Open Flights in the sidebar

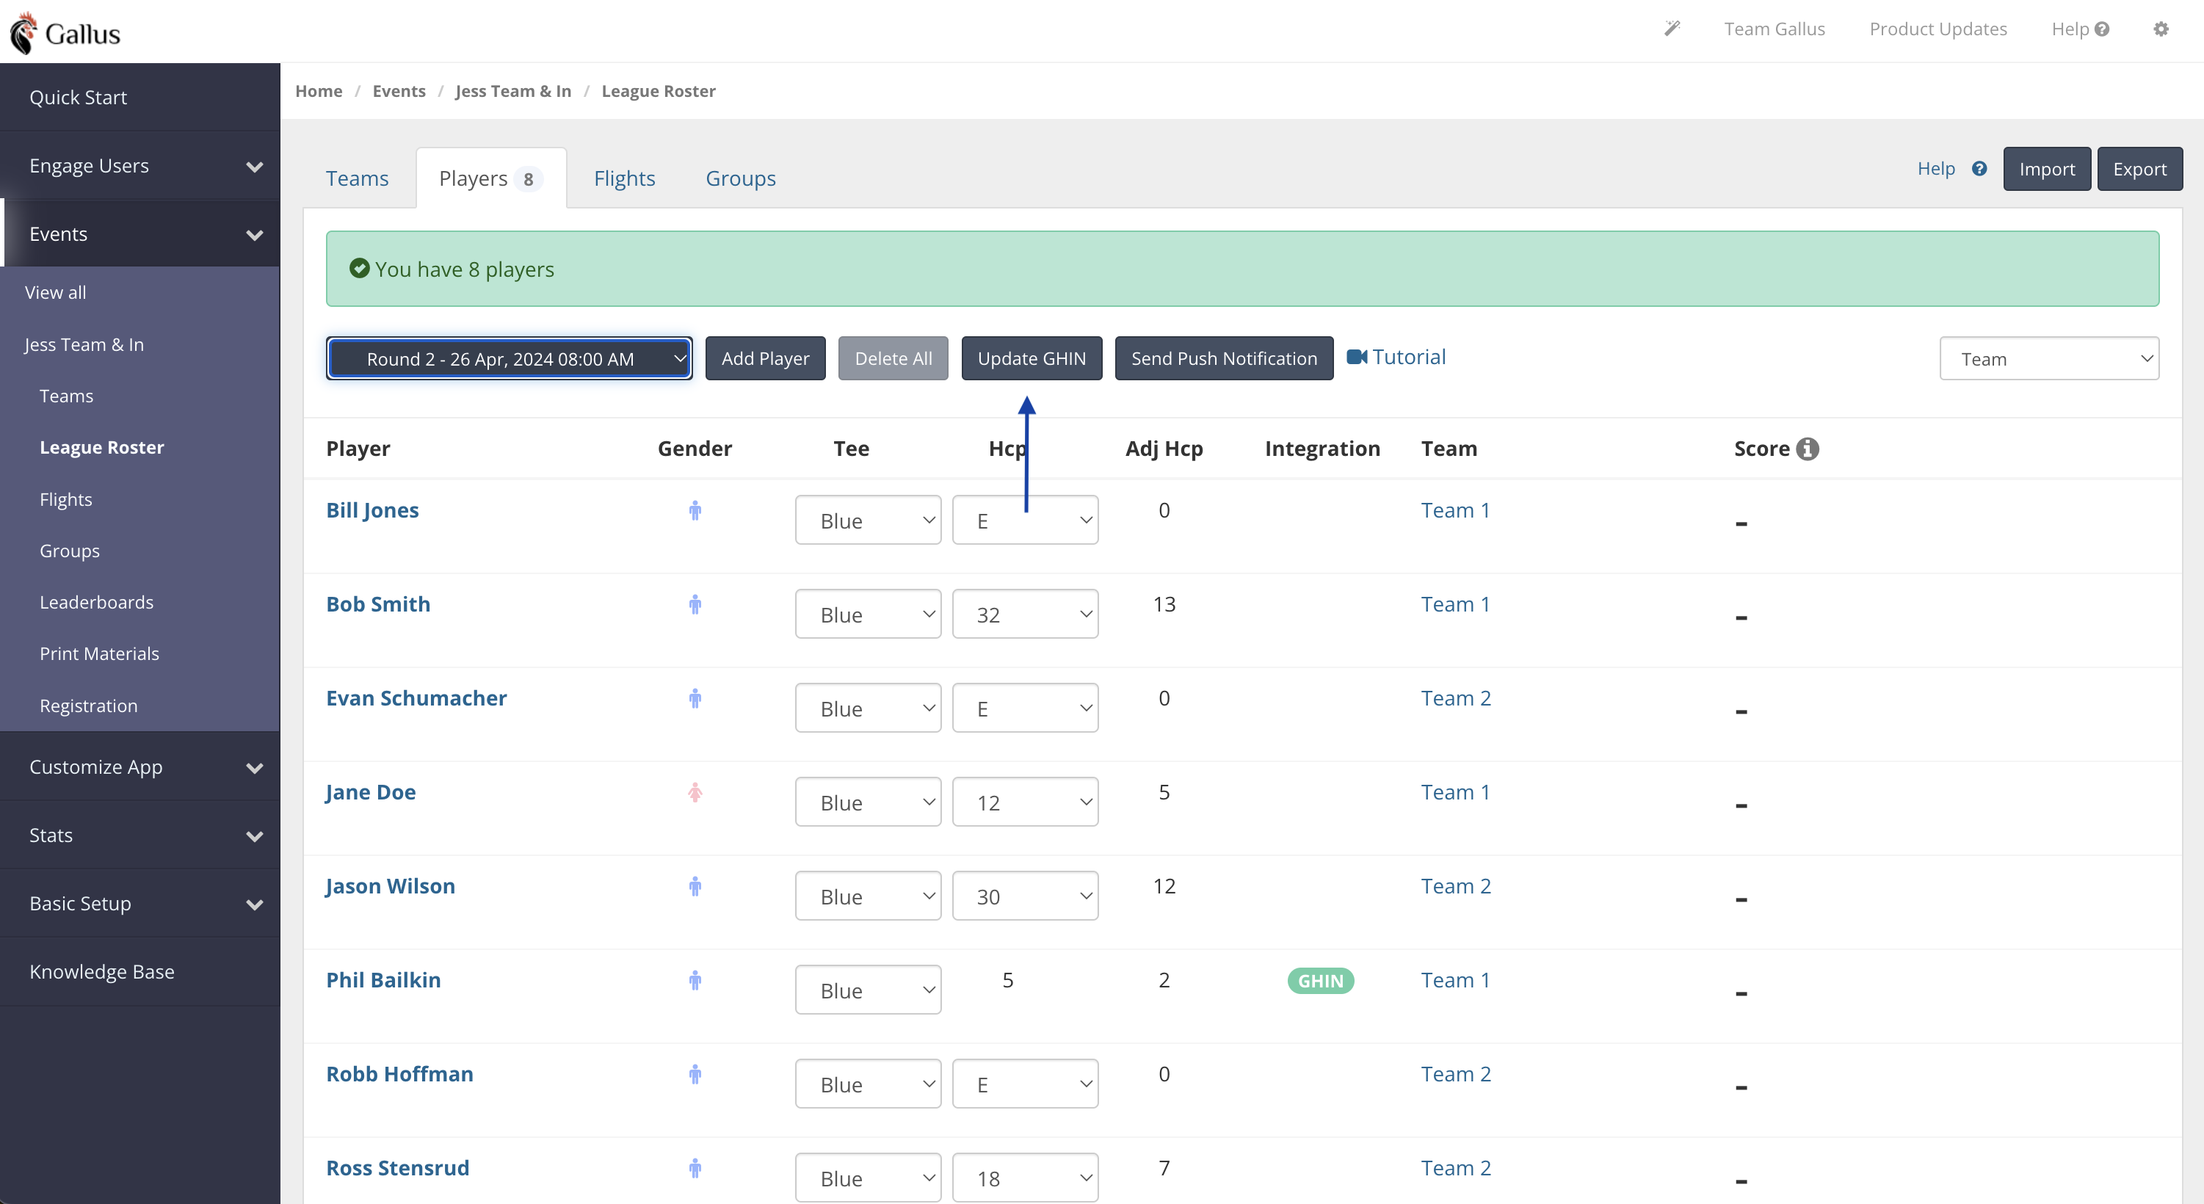[x=66, y=500]
